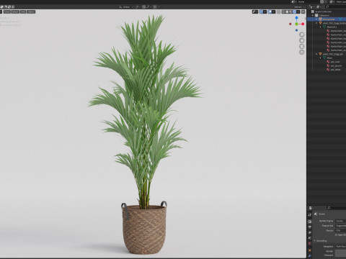Open the View menu in the viewport header
The height and width of the screenshot is (259, 346).
pos(7,12)
